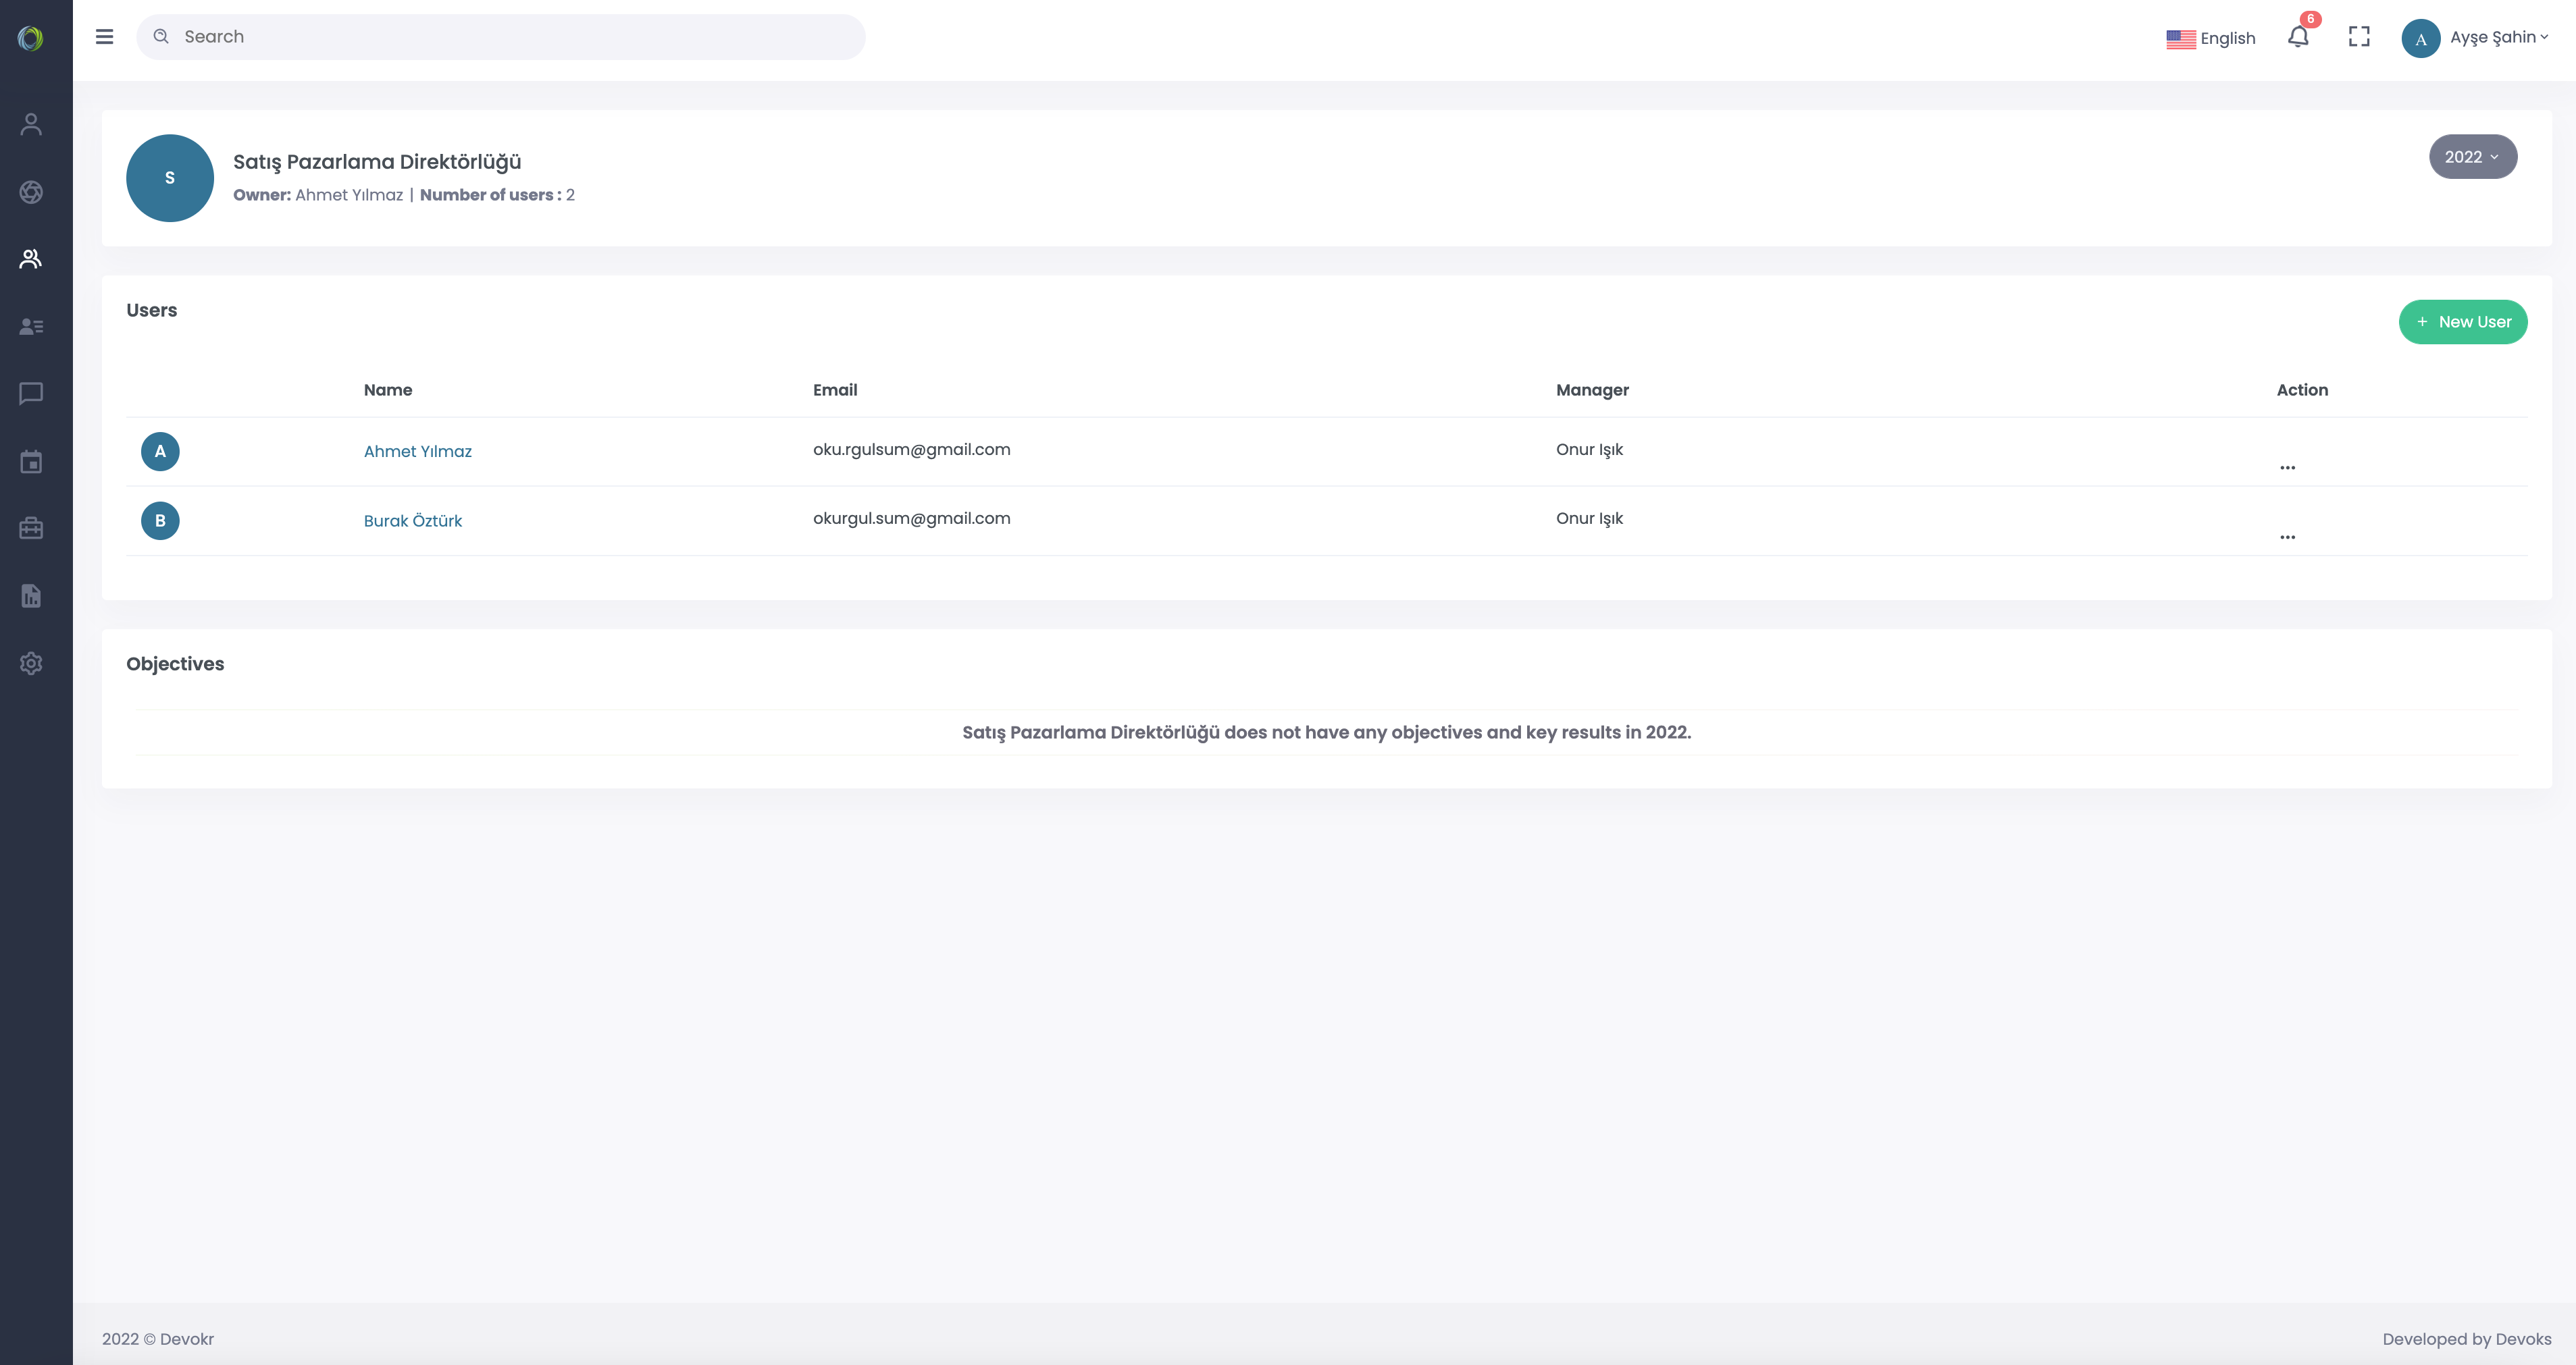2576x1365 pixels.
Task: Open the single user profile sidebar icon
Action: coord(31,124)
